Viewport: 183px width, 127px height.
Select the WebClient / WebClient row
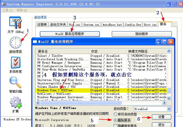101,94
